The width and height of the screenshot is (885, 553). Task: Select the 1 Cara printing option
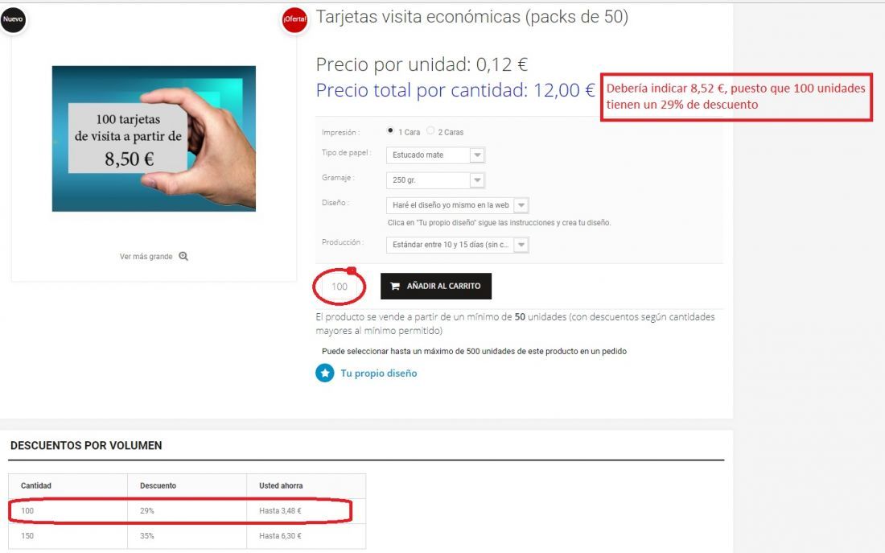click(x=390, y=130)
